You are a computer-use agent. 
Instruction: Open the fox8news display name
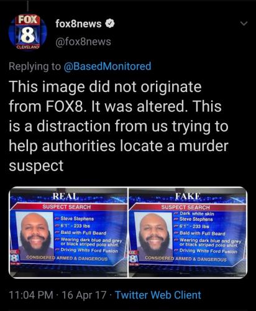tap(78, 24)
